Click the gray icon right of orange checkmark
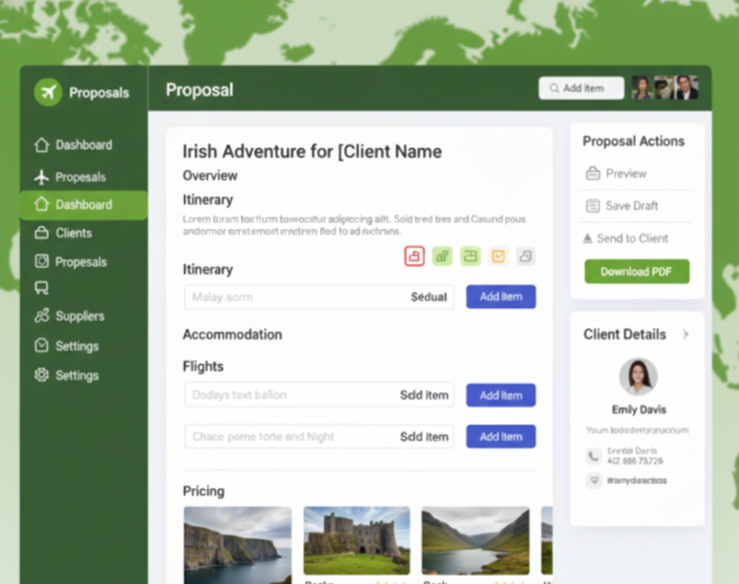The width and height of the screenshot is (739, 584). coord(526,256)
